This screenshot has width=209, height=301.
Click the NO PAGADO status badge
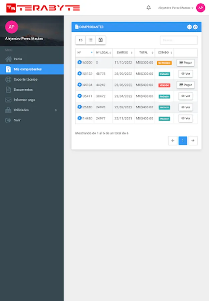[x=164, y=63]
